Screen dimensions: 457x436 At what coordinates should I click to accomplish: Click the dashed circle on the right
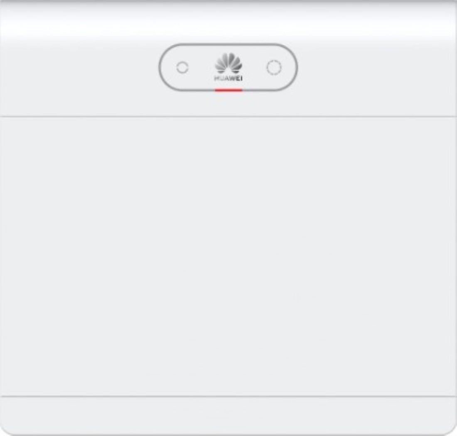click(274, 68)
